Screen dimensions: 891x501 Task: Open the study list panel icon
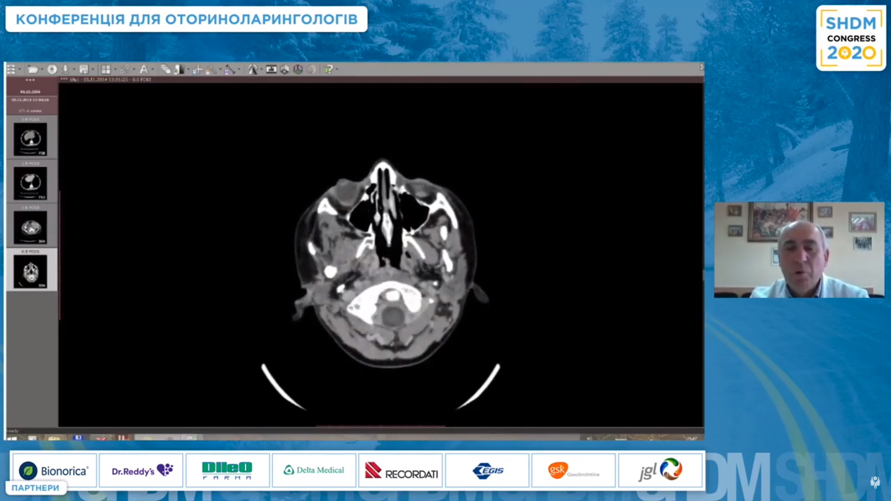11,70
